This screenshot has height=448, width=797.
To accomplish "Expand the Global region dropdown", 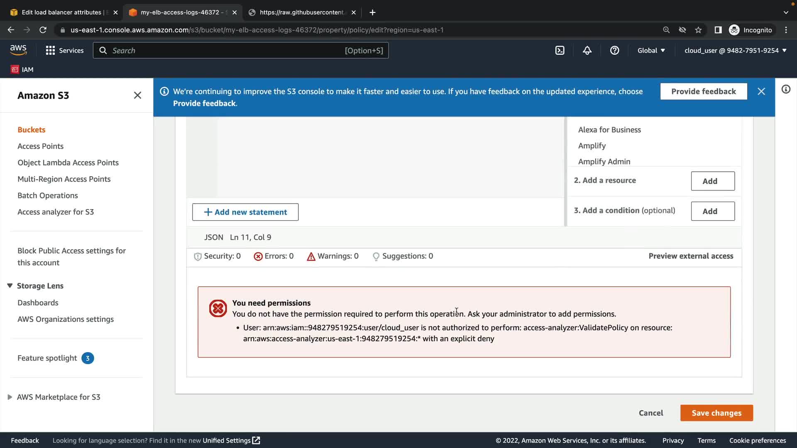I will click(651, 51).
